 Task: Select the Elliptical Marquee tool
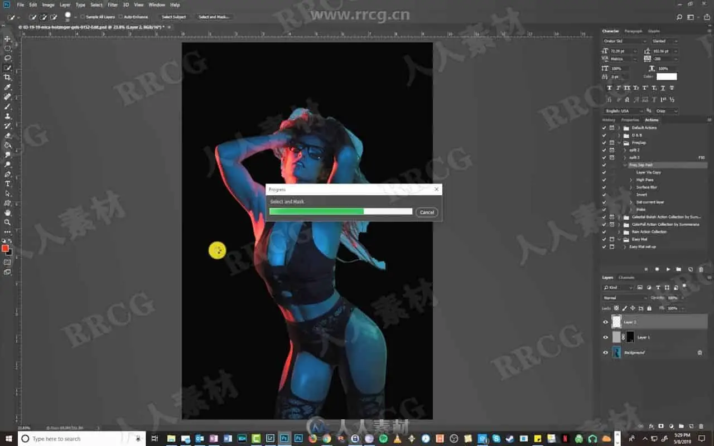(8, 49)
